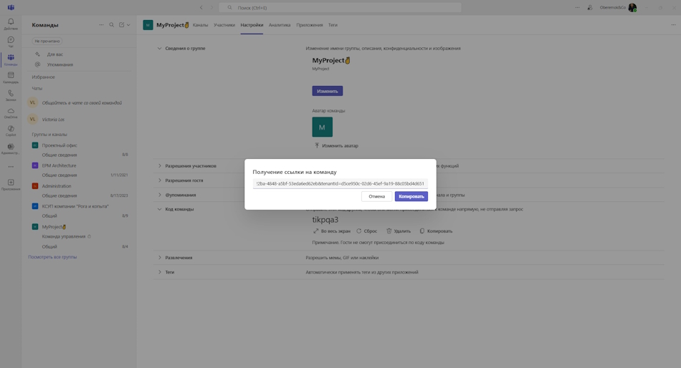Expand the @упоминания section
The width and height of the screenshot is (681, 368).
159,195
